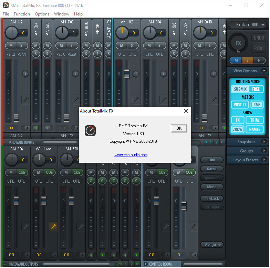The image size is (270, 268).
Task: Click the Recall button
Action: click(x=212, y=169)
